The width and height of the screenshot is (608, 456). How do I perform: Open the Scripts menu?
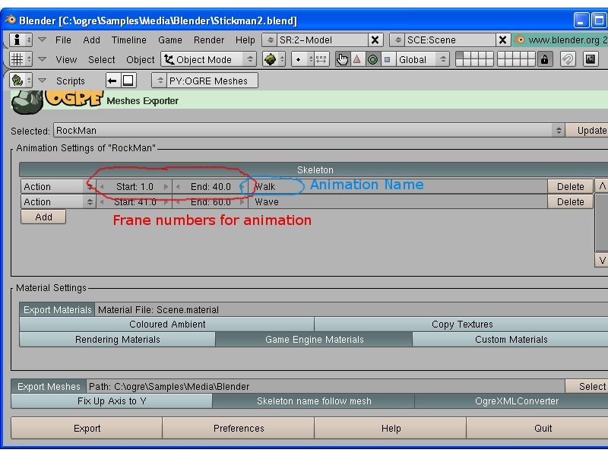[70, 81]
